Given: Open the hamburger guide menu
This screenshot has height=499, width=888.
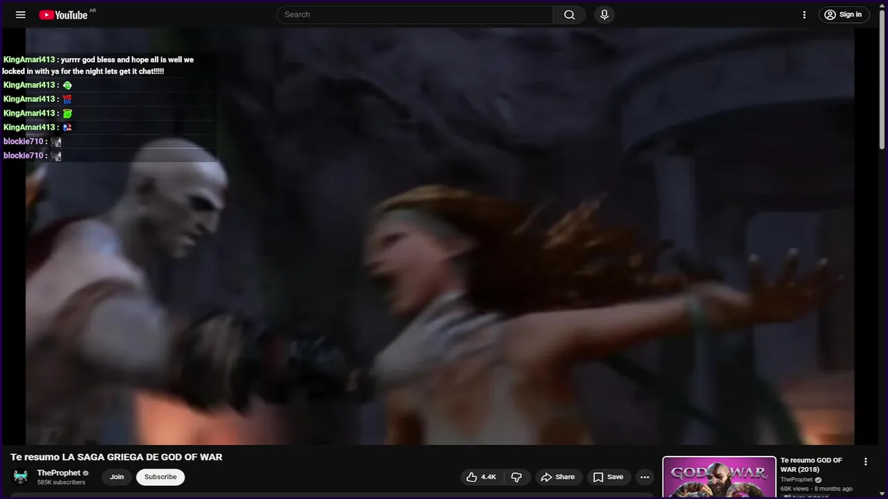Looking at the screenshot, I should [x=20, y=15].
